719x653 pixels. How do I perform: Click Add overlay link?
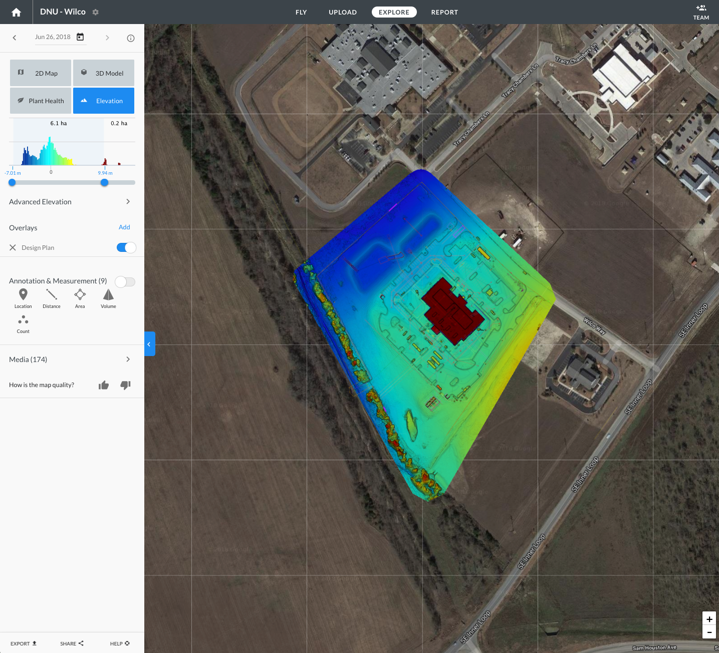tap(124, 227)
